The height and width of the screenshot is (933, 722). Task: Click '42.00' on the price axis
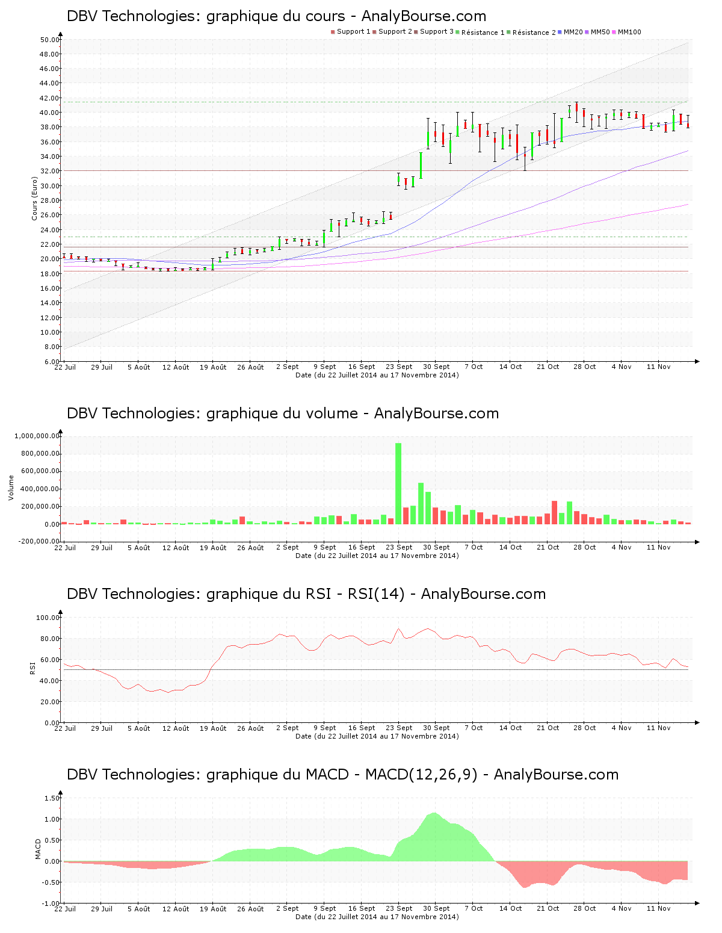tap(50, 98)
